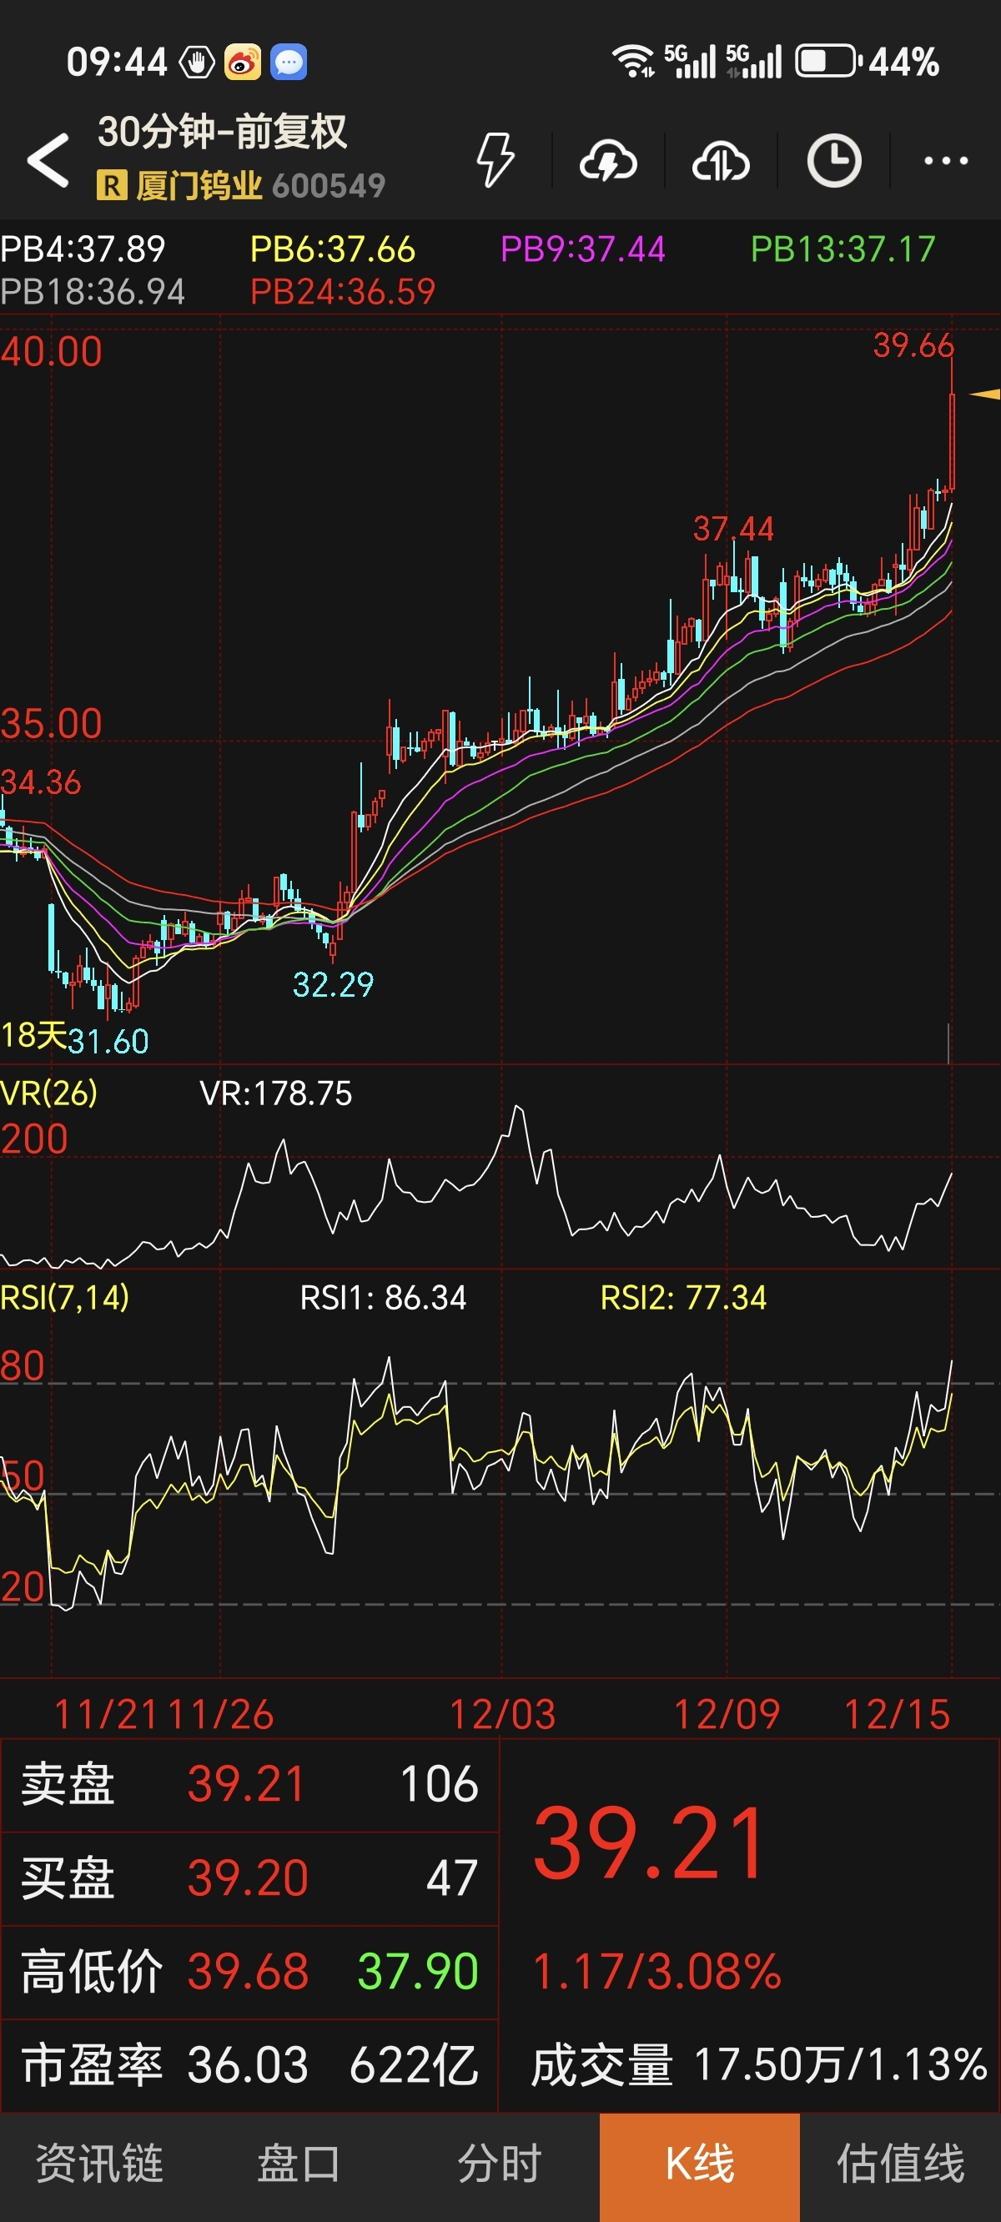Image resolution: width=1001 pixels, height=2222 pixels.
Task: Tap the Wi-Fi status icon
Action: (x=633, y=61)
